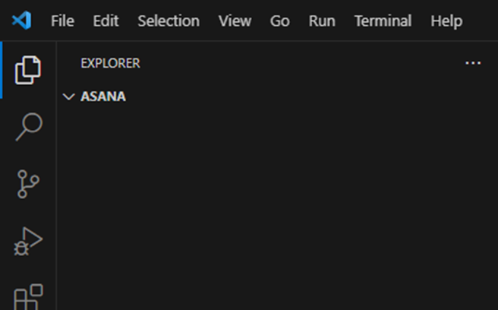Open the Terminal menu
Viewport: 498px width, 310px height.
click(x=383, y=21)
